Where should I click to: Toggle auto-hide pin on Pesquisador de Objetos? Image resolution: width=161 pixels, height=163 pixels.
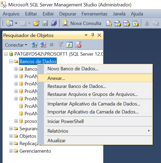pyautogui.click(x=93, y=35)
